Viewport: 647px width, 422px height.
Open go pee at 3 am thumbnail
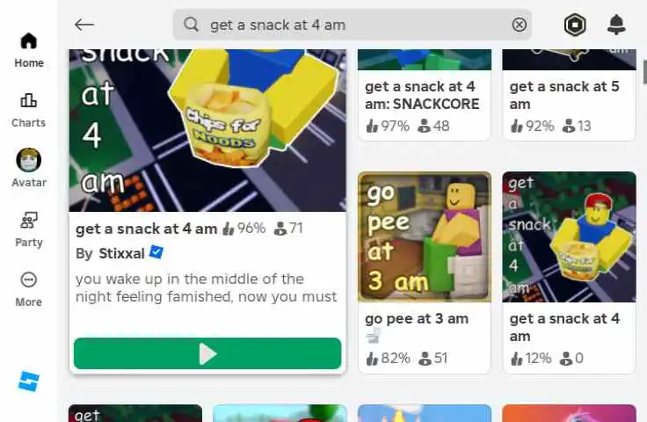(425, 237)
